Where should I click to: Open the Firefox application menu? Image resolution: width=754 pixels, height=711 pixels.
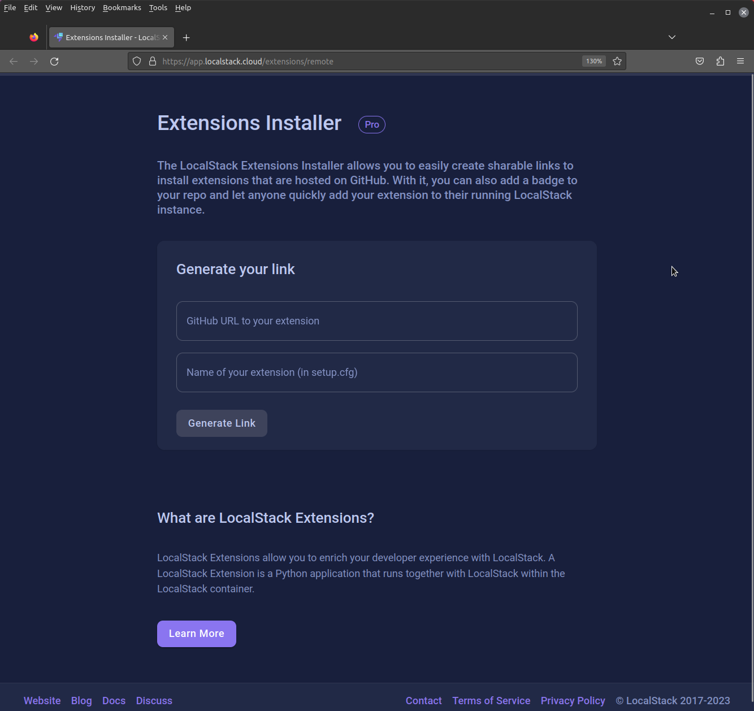pyautogui.click(x=741, y=61)
